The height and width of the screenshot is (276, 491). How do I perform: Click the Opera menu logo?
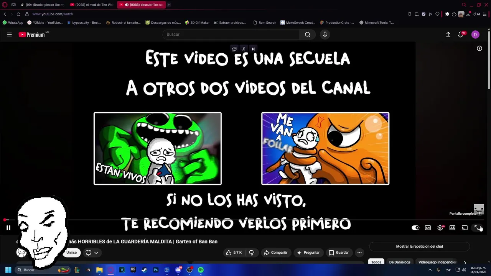(5, 5)
